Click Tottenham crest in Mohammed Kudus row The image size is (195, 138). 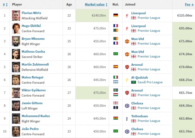click(127, 119)
